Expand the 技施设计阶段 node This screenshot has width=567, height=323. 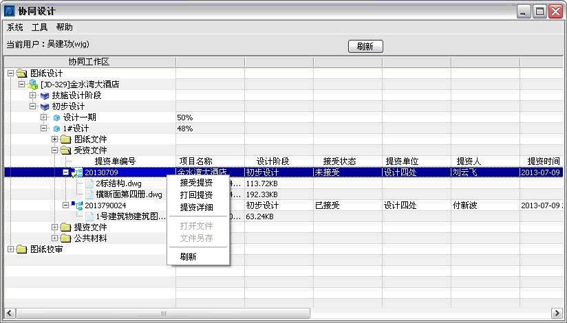pos(33,96)
